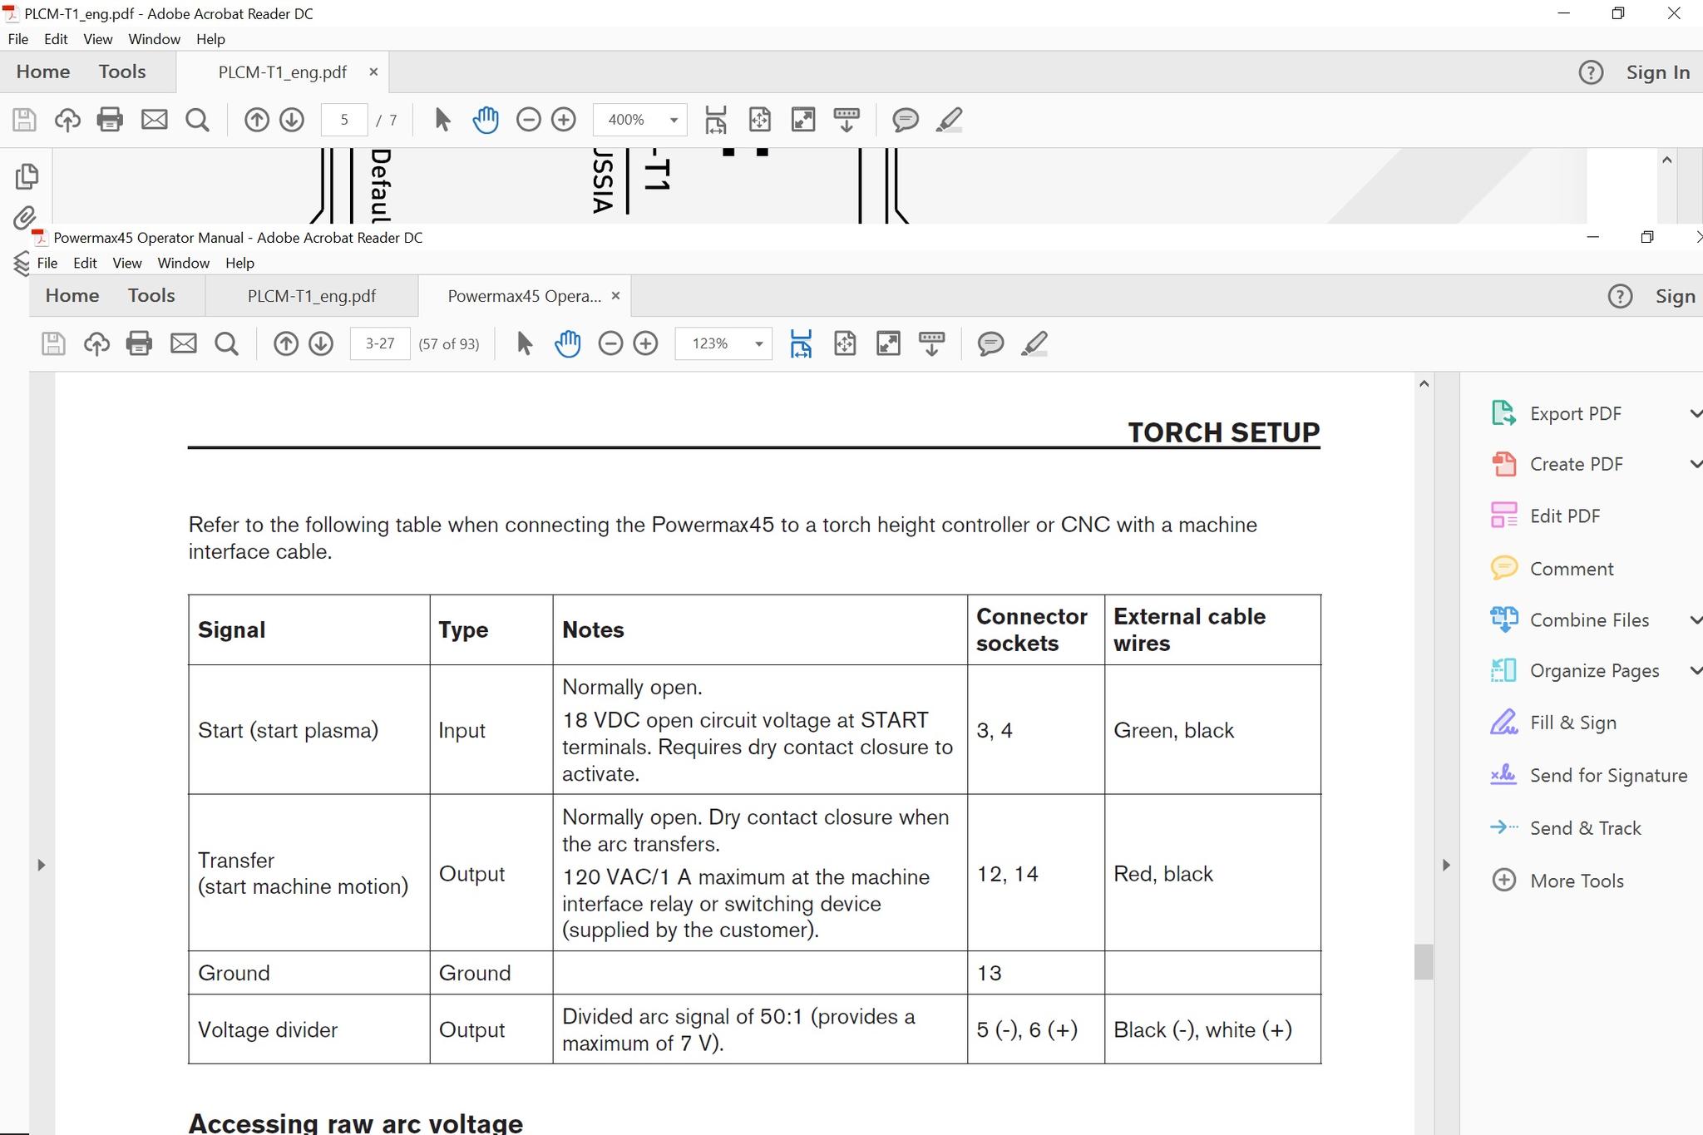This screenshot has width=1703, height=1135.
Task: Open the 123% zoom level dropdown
Action: [758, 343]
